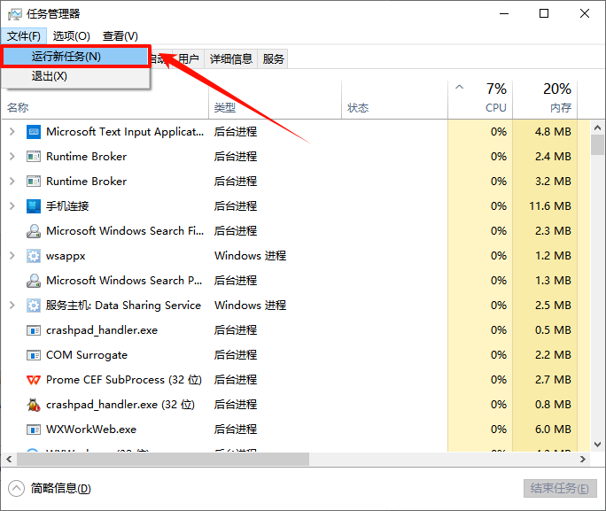Select the wsappx process name
This screenshot has width=606, height=511.
[66, 256]
